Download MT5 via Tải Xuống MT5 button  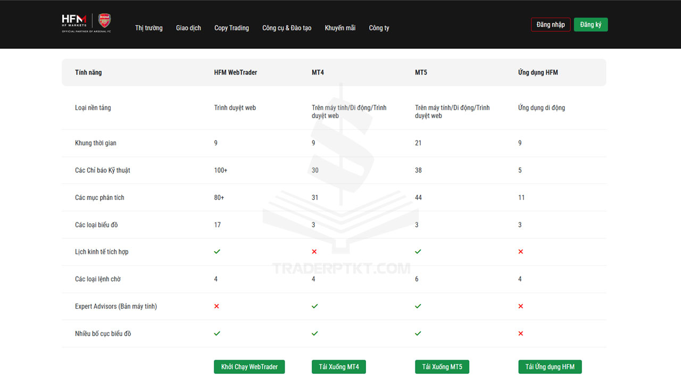tap(442, 367)
